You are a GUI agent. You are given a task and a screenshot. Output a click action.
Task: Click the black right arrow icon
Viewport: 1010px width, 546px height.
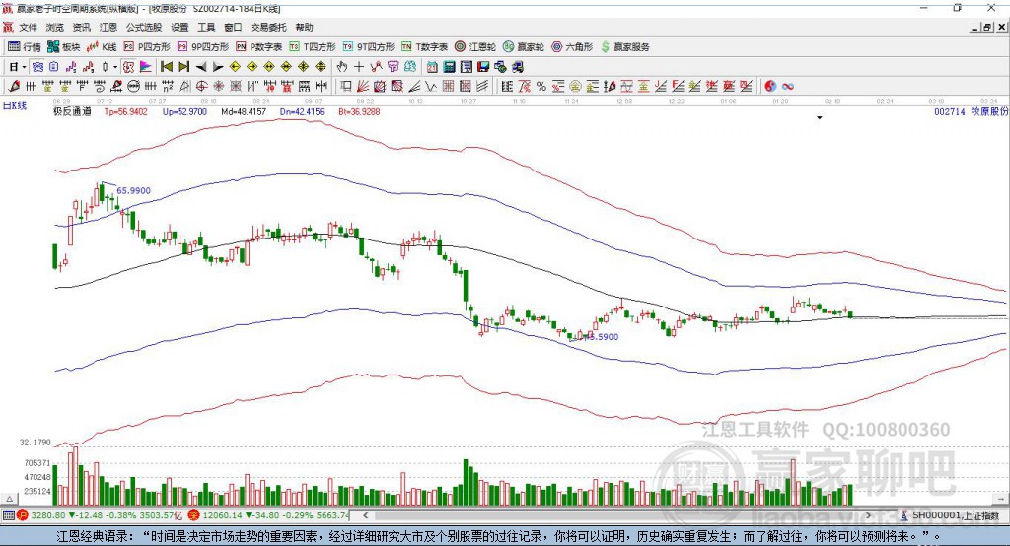[218, 67]
